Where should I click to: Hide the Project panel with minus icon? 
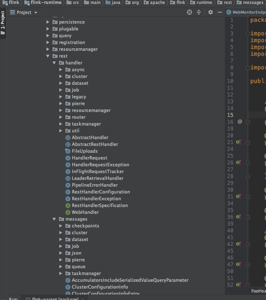[x=220, y=12]
